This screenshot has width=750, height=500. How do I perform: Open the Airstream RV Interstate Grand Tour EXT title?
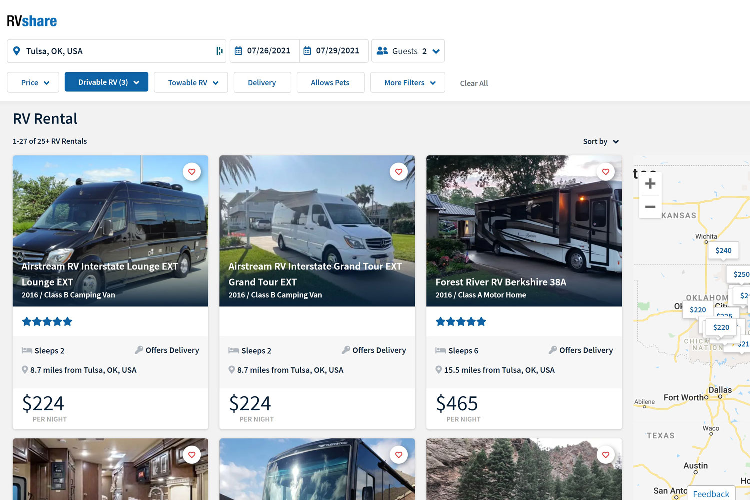[315, 274]
